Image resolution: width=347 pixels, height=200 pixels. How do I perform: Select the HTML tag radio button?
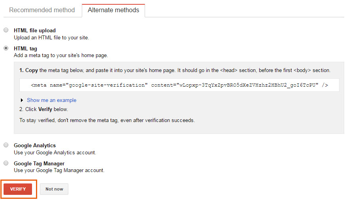click(6, 48)
